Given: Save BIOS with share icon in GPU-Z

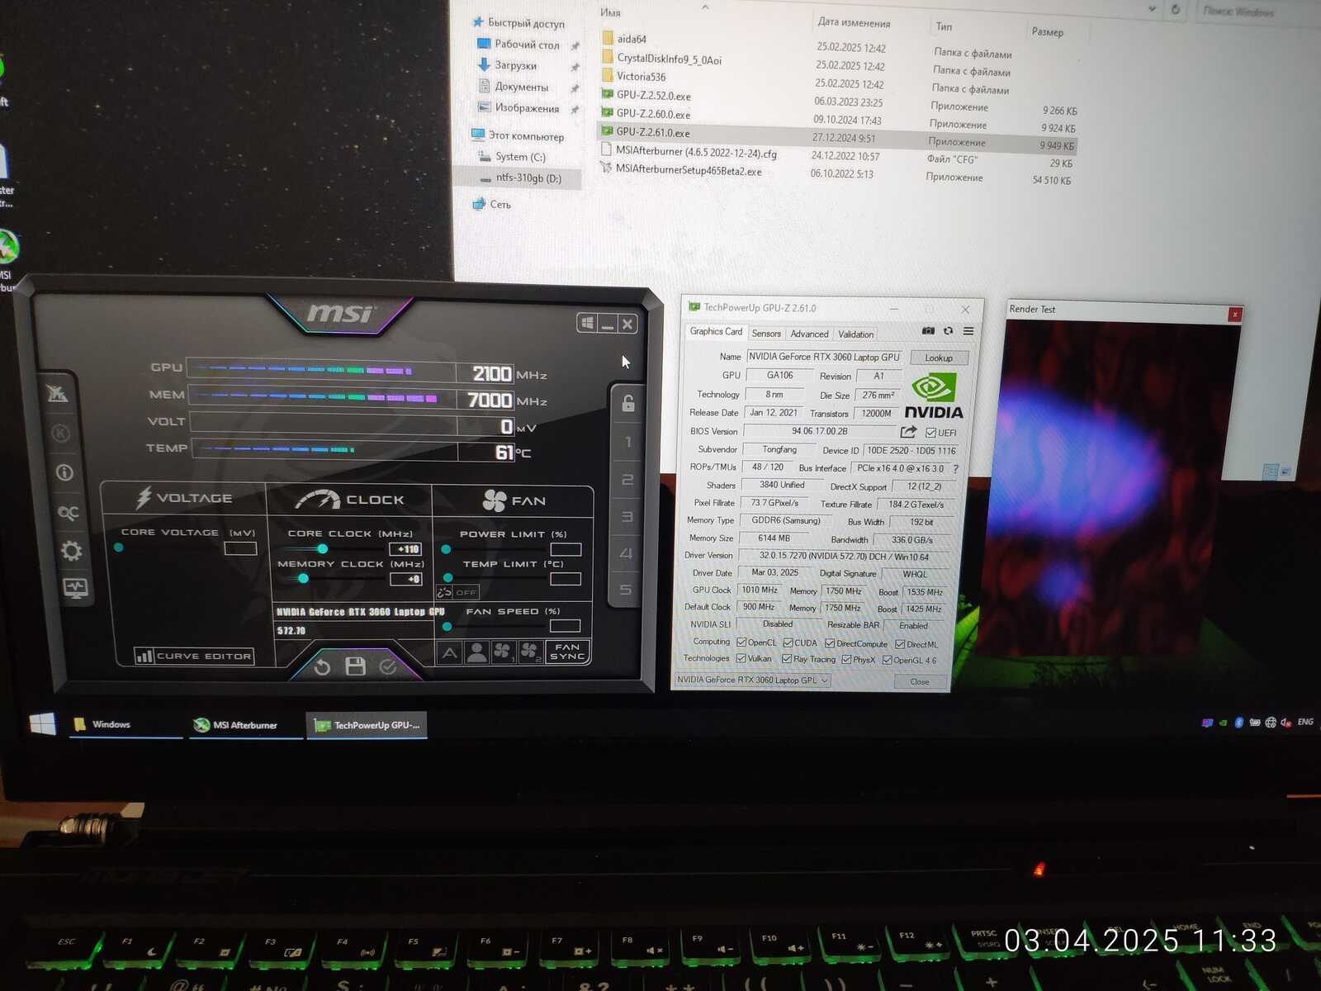Looking at the screenshot, I should pyautogui.click(x=909, y=432).
